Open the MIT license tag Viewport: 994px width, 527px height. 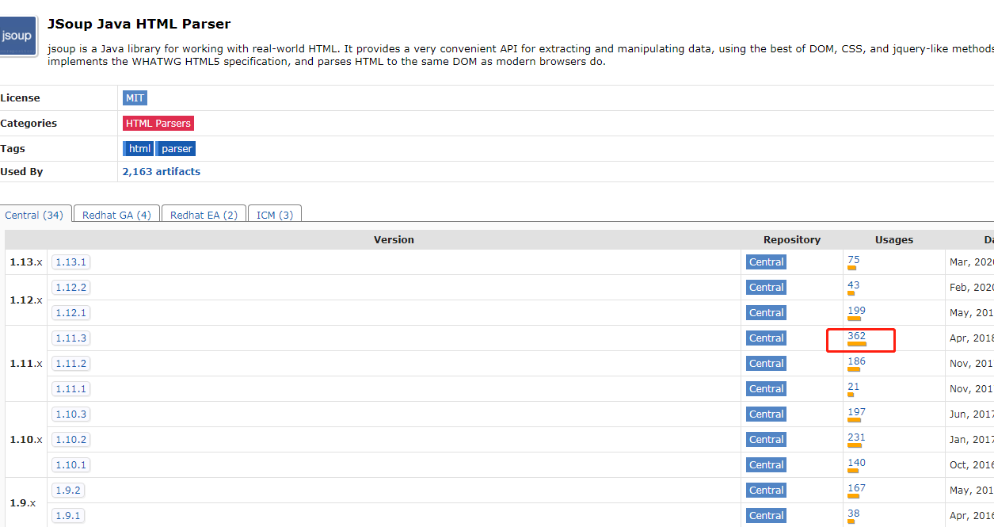tap(135, 98)
